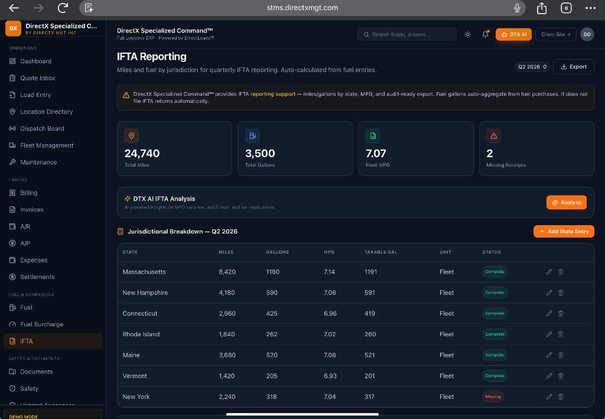Select the 24,740 Total Miles card
Viewport: 605px width, 419px height.
tap(174, 148)
